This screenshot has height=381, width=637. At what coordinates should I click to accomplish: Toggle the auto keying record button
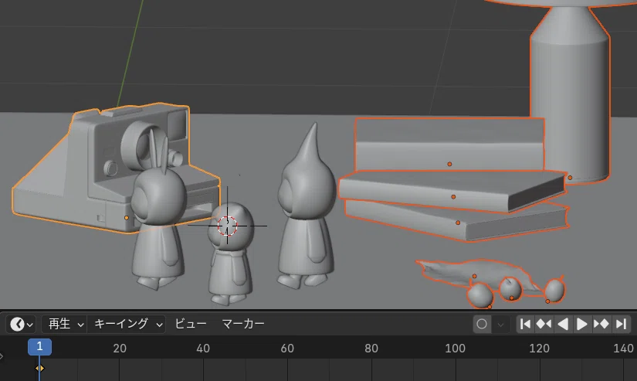click(482, 324)
